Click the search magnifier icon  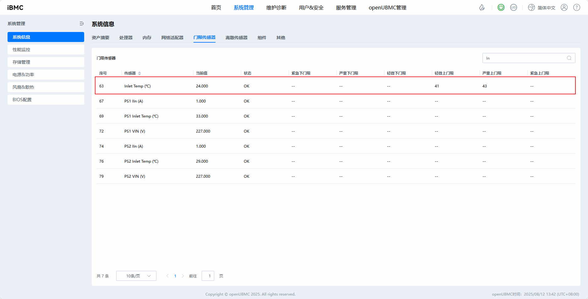click(x=569, y=58)
